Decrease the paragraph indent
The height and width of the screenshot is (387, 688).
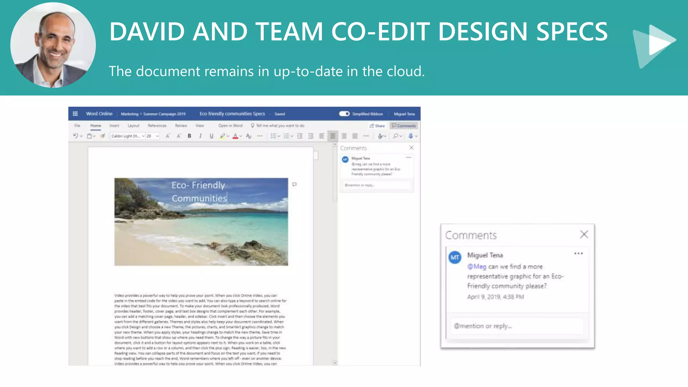(x=300, y=136)
